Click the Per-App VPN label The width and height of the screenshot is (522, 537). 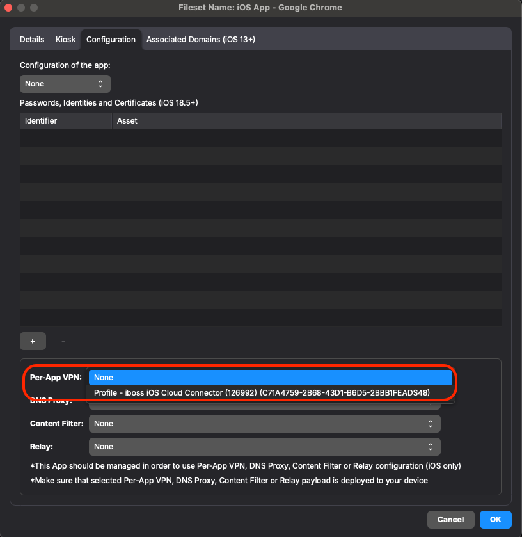[56, 378]
